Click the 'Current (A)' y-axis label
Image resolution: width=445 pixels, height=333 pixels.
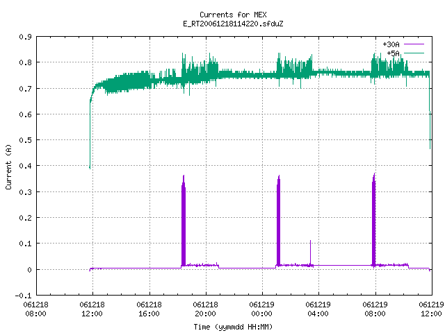pos(8,167)
